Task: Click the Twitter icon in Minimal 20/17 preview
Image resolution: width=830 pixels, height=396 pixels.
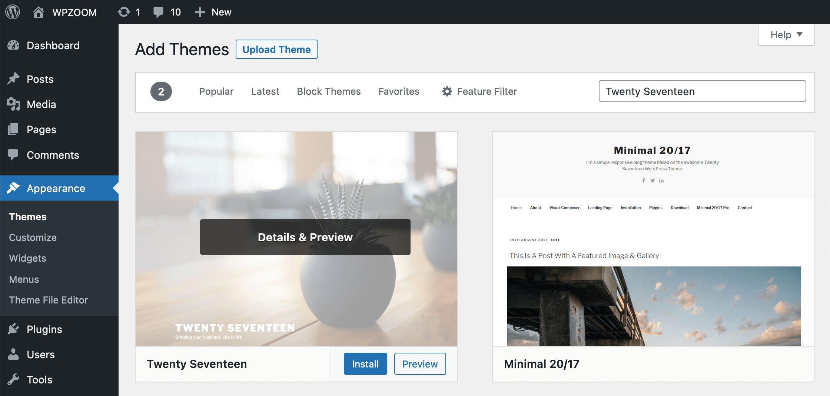Action: (x=653, y=181)
